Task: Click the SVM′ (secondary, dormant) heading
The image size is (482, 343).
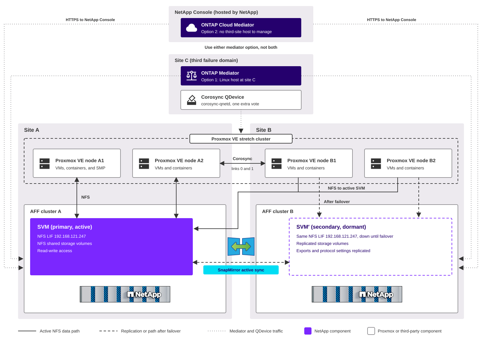Action: click(x=331, y=227)
